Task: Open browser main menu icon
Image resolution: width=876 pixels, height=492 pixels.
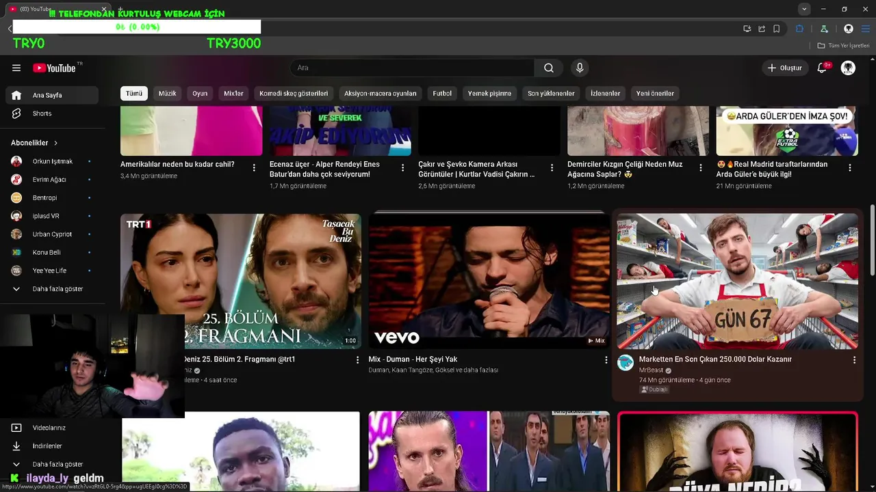Action: click(866, 29)
